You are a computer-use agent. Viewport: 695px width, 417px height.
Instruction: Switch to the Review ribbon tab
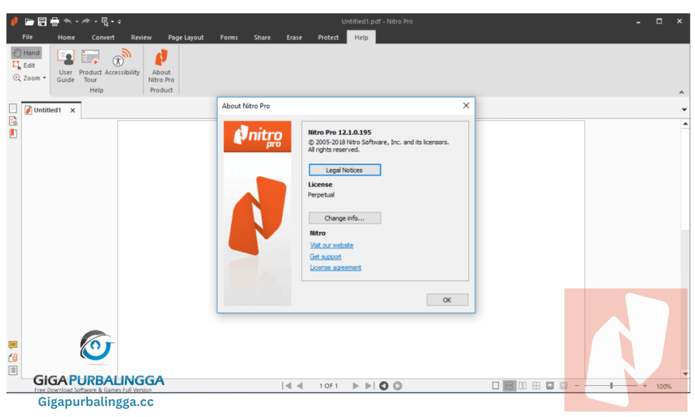coord(141,38)
